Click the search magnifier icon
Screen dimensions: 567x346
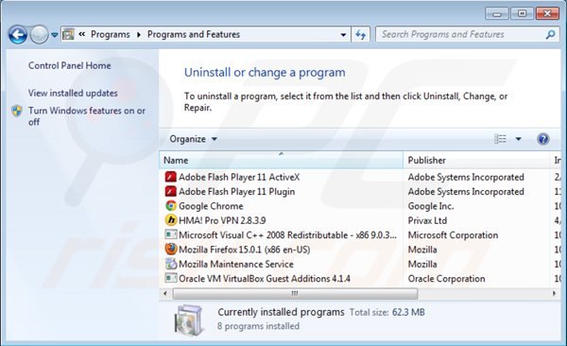tap(550, 34)
